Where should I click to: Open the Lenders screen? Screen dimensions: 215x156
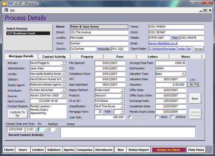pyautogui.click(x=38, y=150)
